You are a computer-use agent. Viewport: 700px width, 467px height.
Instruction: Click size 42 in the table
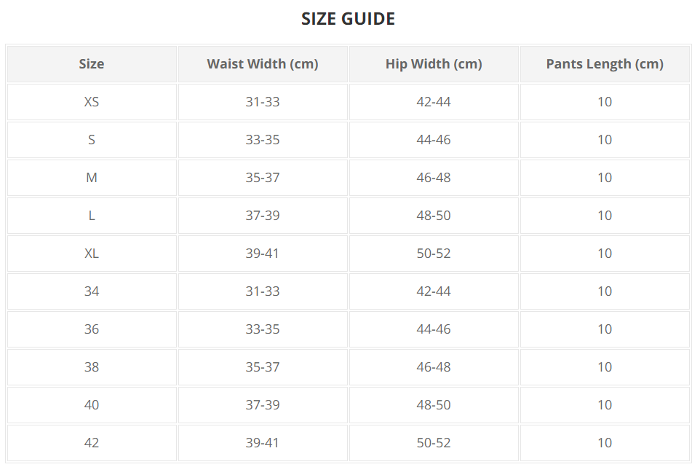pos(92,443)
